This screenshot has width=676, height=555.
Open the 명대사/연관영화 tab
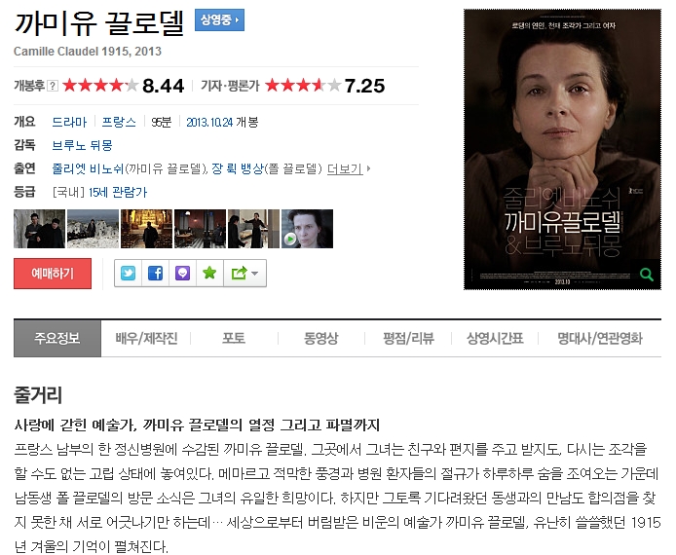coord(600,338)
